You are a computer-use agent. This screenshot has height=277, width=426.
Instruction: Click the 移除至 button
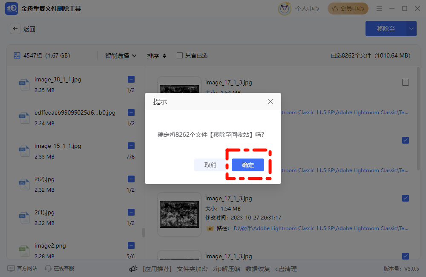click(386, 29)
